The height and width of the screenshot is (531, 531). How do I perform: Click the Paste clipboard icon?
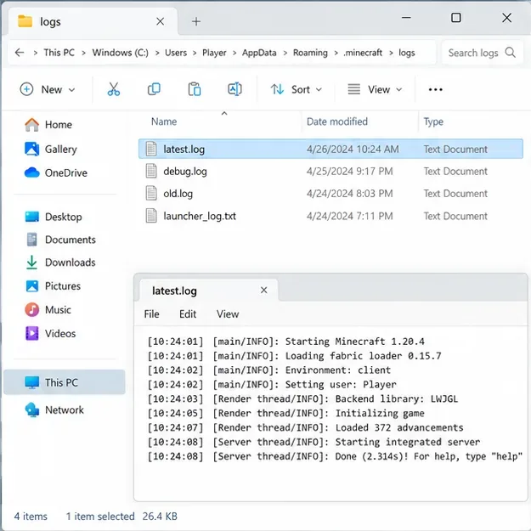pyautogui.click(x=195, y=89)
